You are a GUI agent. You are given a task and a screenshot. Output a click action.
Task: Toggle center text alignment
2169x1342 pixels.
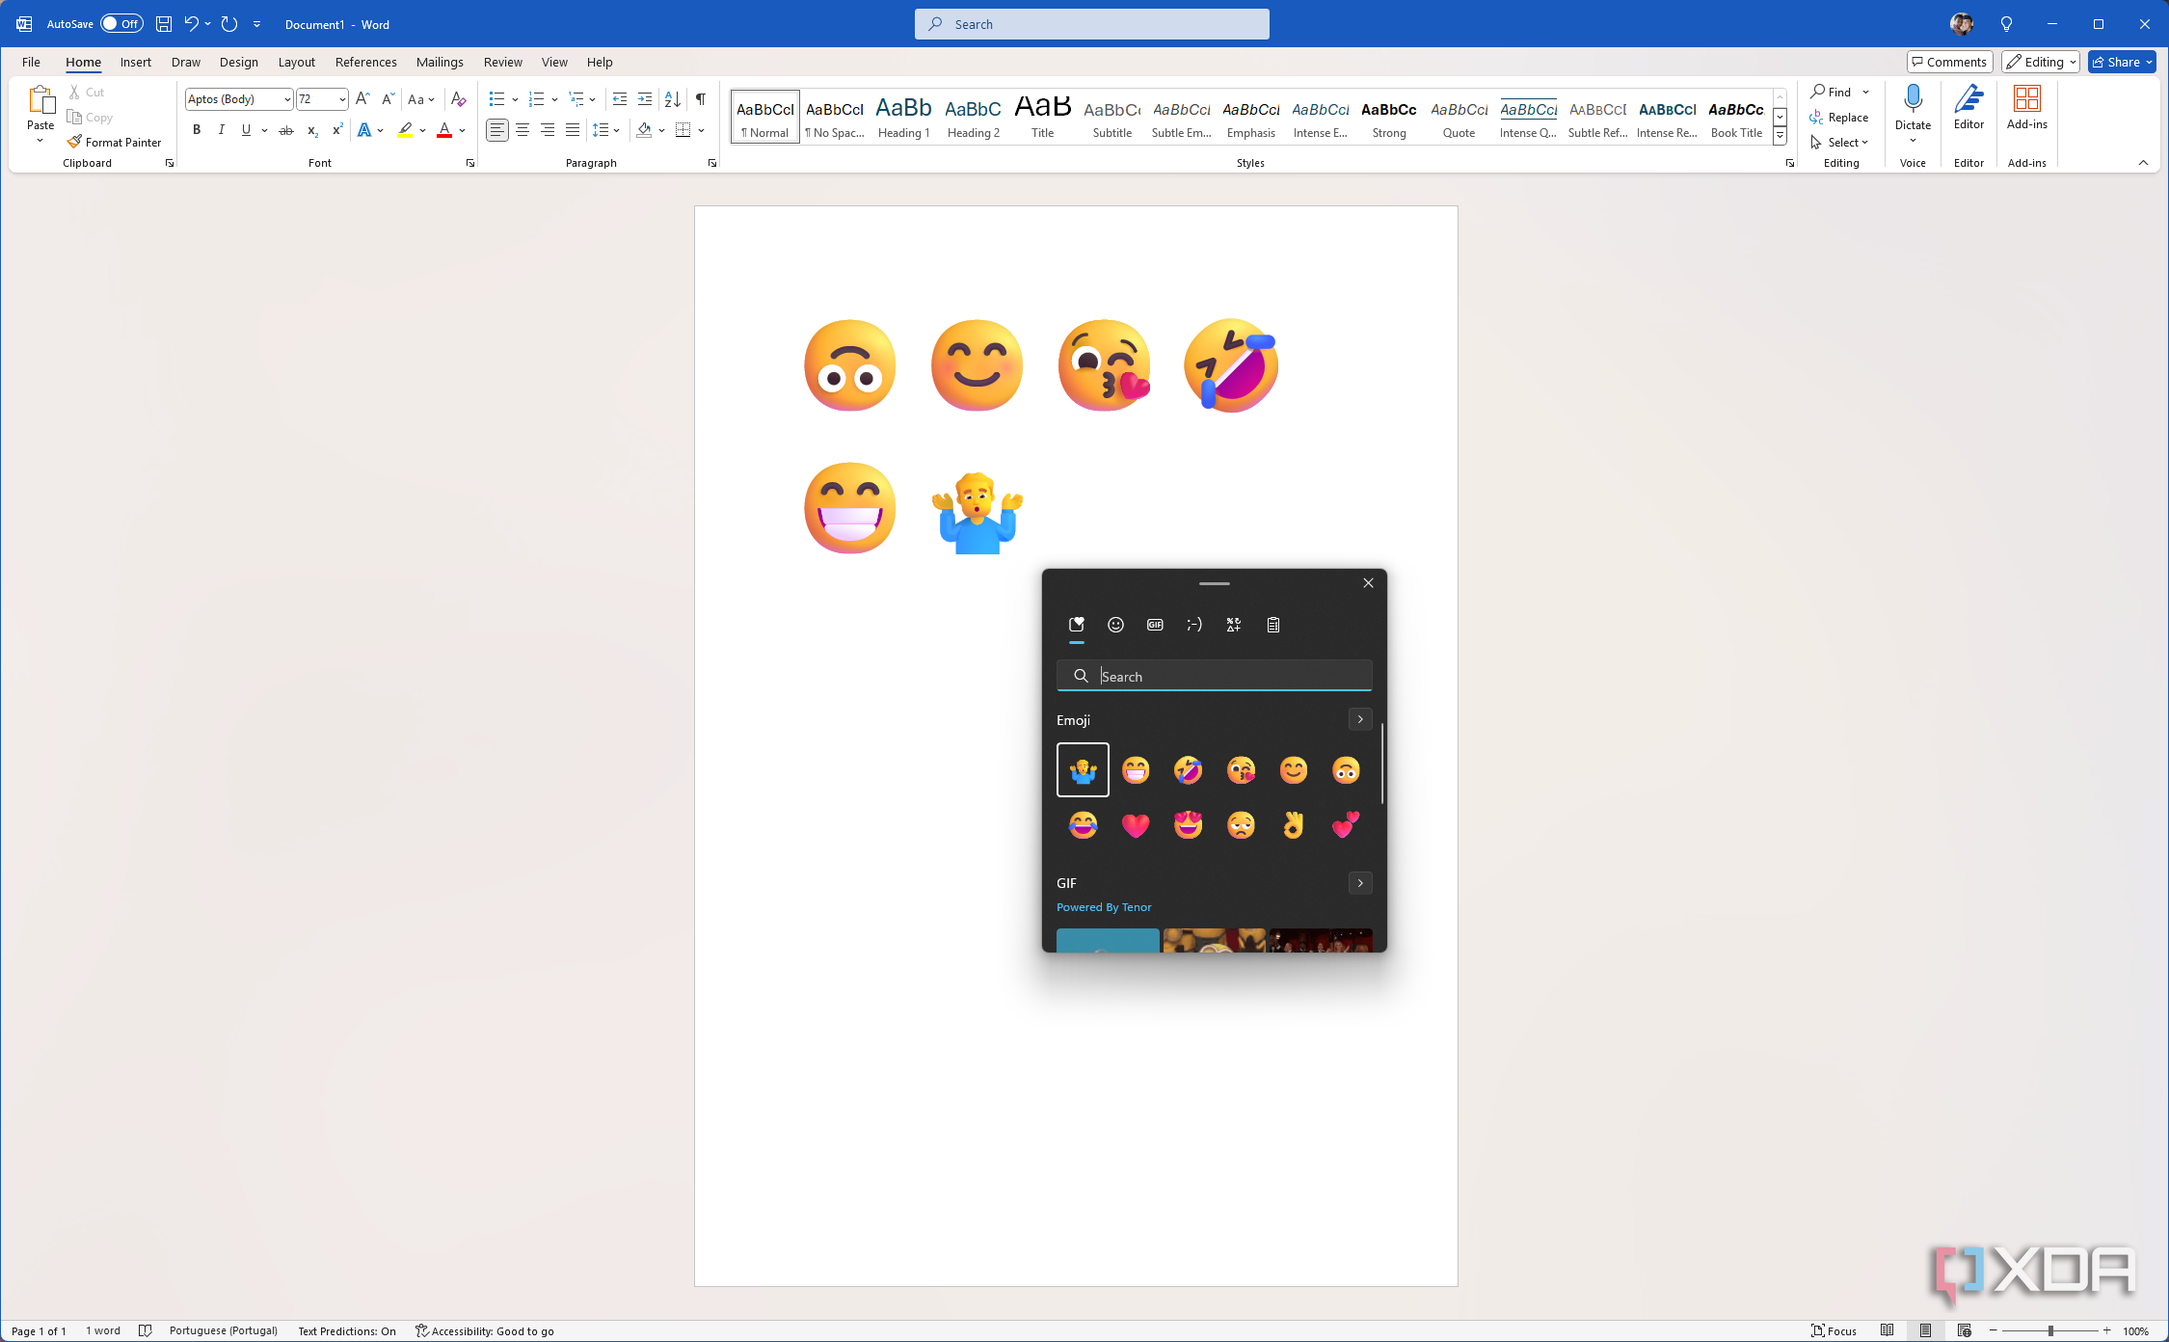(522, 130)
